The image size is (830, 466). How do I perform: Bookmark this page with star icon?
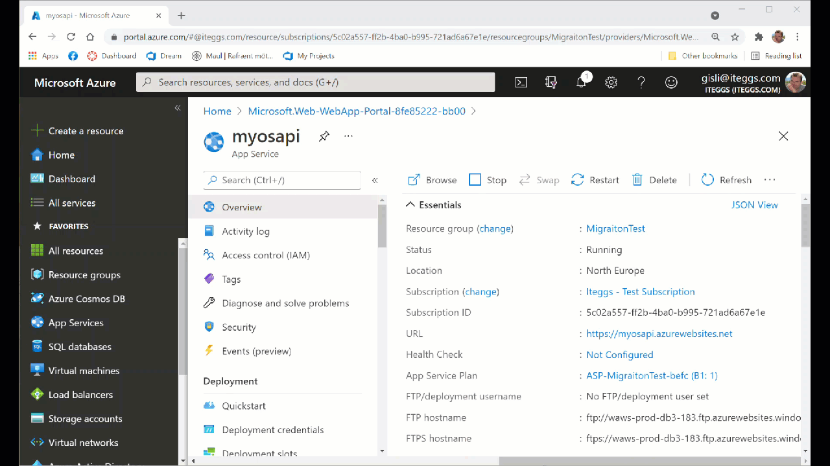coord(735,37)
